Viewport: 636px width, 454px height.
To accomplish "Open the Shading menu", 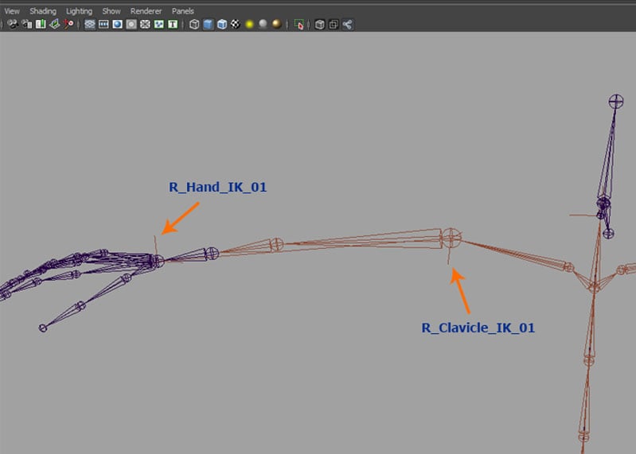I will click(43, 11).
